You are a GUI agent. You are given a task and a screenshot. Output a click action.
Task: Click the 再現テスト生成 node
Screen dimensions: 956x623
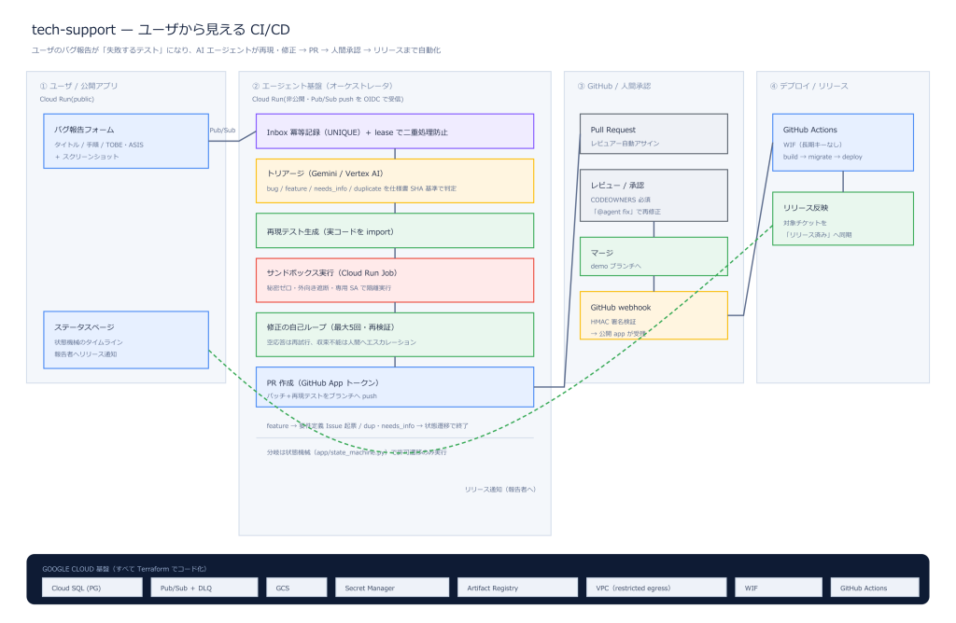(395, 230)
